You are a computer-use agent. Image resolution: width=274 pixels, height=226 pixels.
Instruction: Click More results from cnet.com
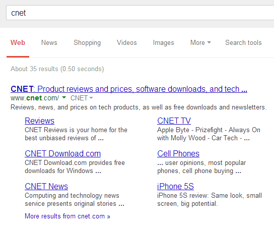pyautogui.click(x=67, y=216)
